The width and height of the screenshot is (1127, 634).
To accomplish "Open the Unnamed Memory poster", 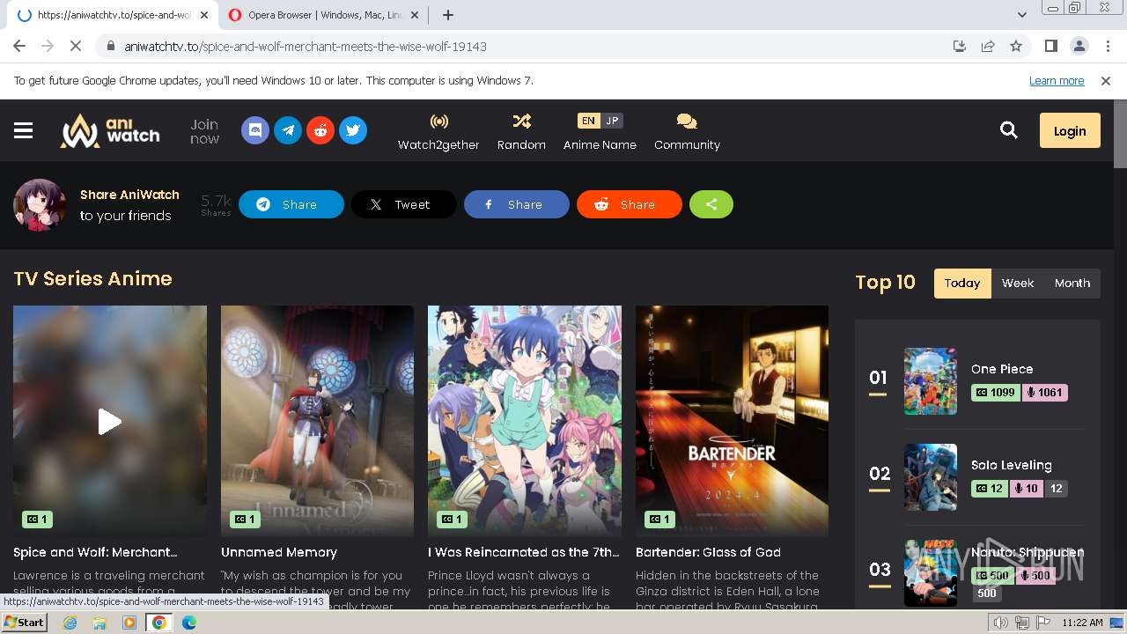I will click(317, 421).
